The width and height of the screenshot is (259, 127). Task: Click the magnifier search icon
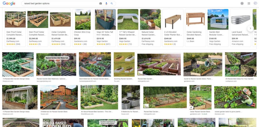point(112,4)
